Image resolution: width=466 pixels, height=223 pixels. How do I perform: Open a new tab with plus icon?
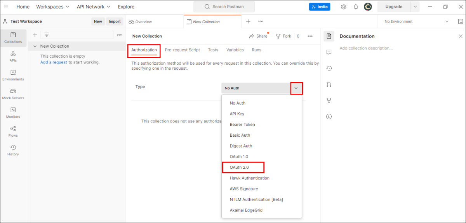248,22
